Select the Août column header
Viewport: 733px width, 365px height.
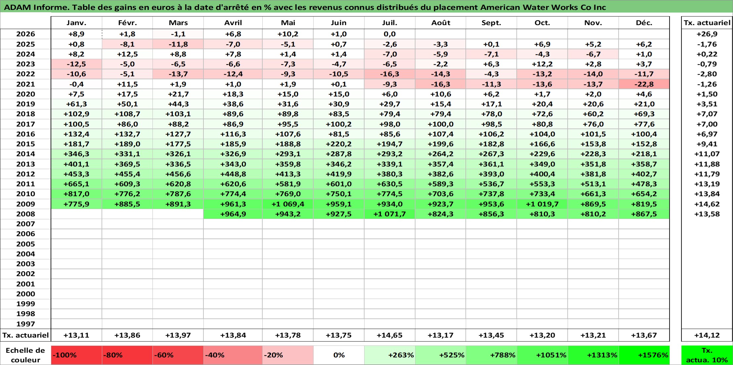tap(441, 23)
